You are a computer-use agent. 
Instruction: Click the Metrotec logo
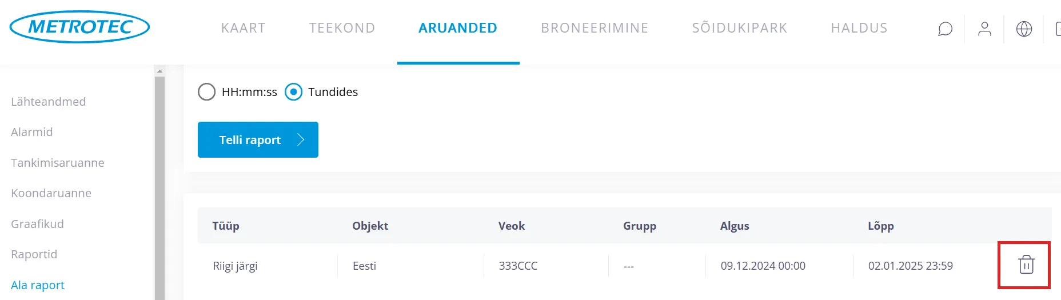[79, 27]
